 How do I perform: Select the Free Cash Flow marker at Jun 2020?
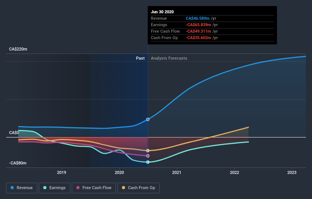click(148, 156)
